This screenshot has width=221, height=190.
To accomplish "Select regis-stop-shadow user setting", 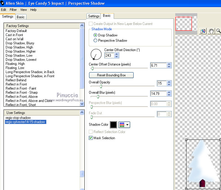I will [18, 118].
